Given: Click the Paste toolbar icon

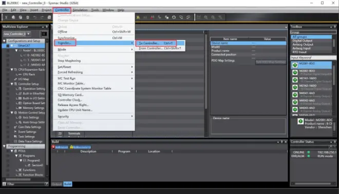Looking at the screenshot, I should pos(21,17).
